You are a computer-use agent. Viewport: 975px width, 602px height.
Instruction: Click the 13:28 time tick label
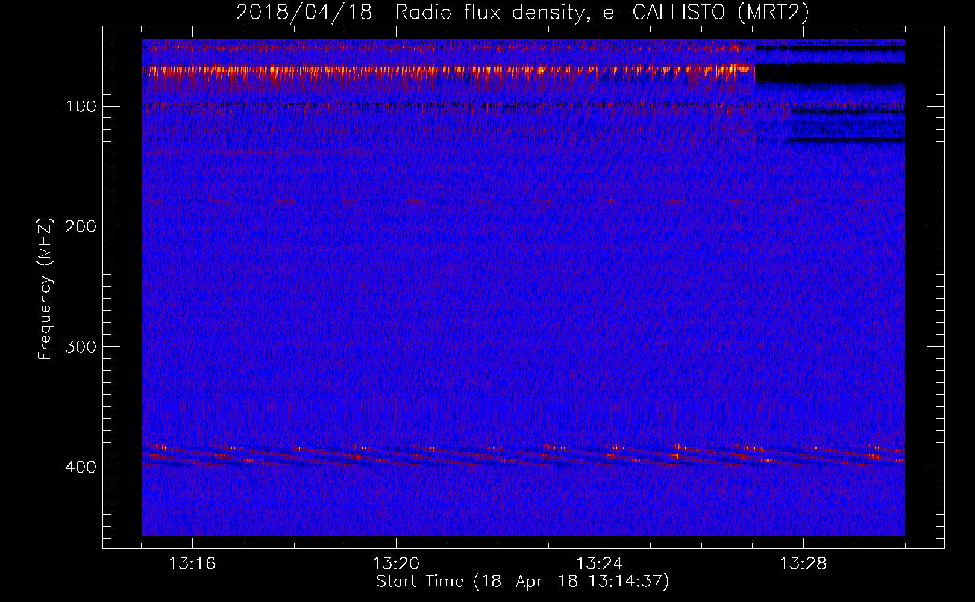[803, 563]
